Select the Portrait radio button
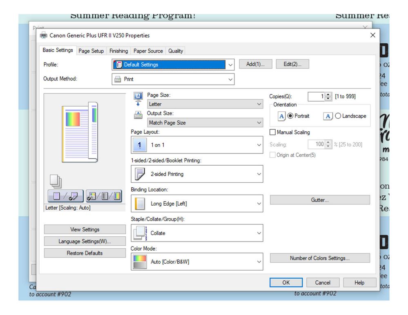 click(291, 116)
